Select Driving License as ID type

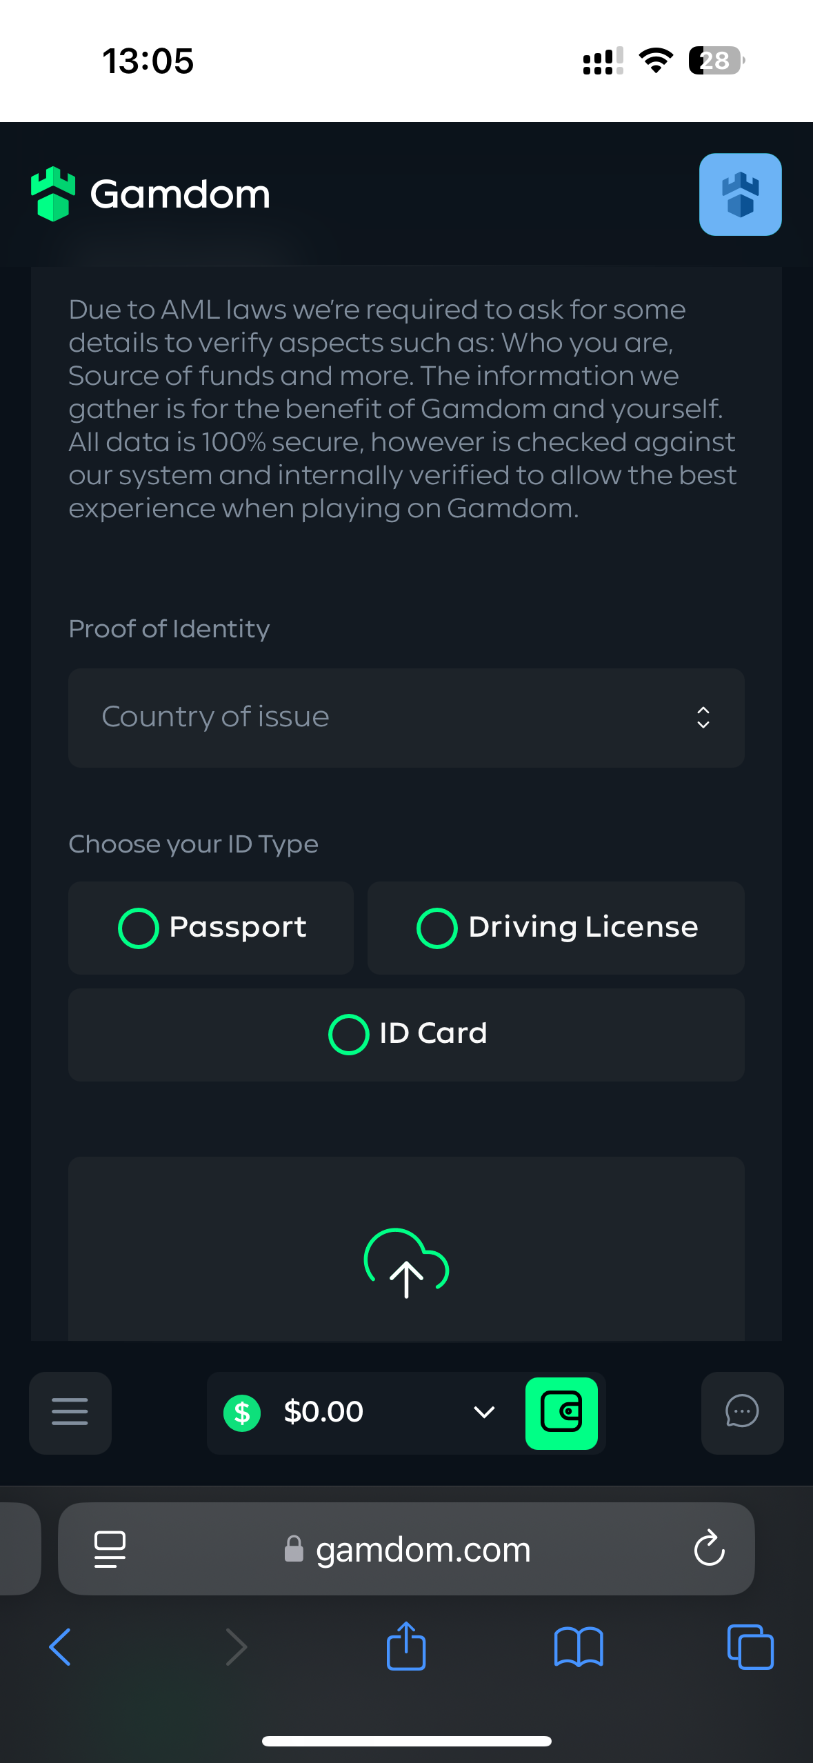tap(556, 928)
